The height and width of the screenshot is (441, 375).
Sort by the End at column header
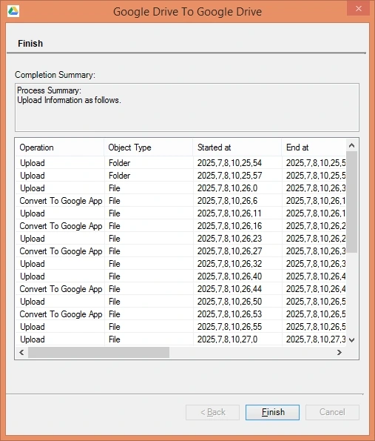tap(314, 147)
